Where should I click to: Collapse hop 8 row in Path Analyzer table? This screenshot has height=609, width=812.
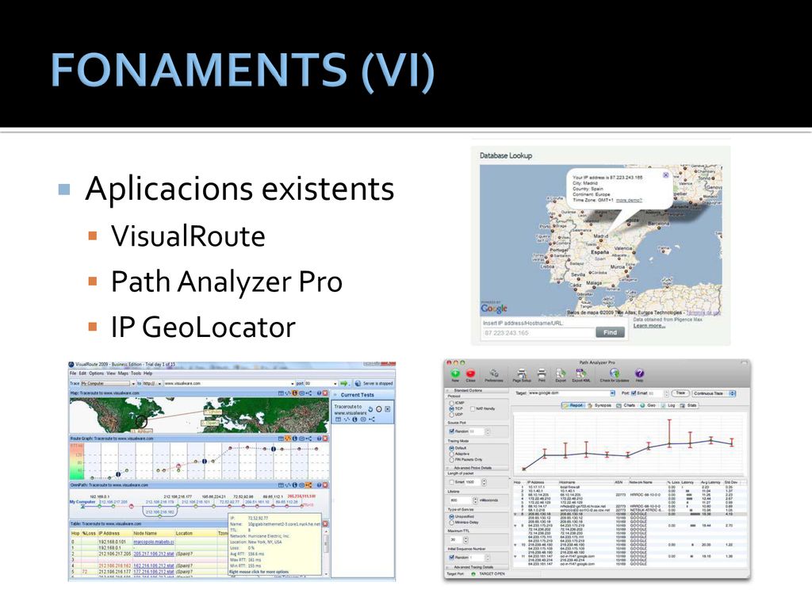coord(515,514)
